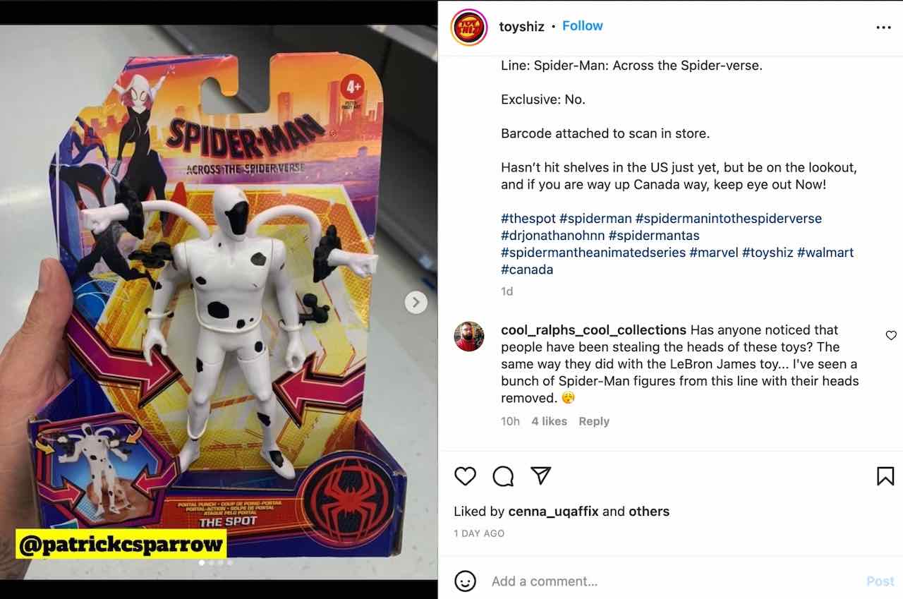Screen dimensions: 903x599
Task: Open comments with the speech bubble icon
Action: click(x=503, y=476)
